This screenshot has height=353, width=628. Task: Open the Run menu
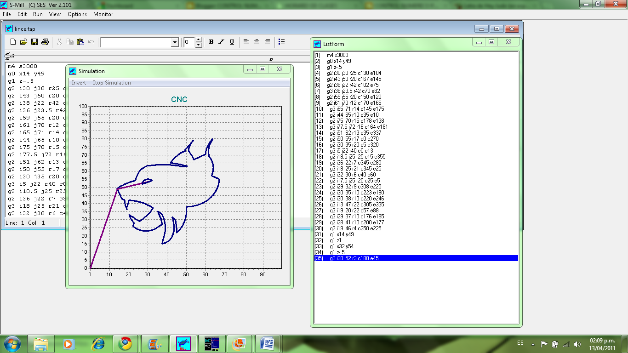pyautogui.click(x=38, y=14)
